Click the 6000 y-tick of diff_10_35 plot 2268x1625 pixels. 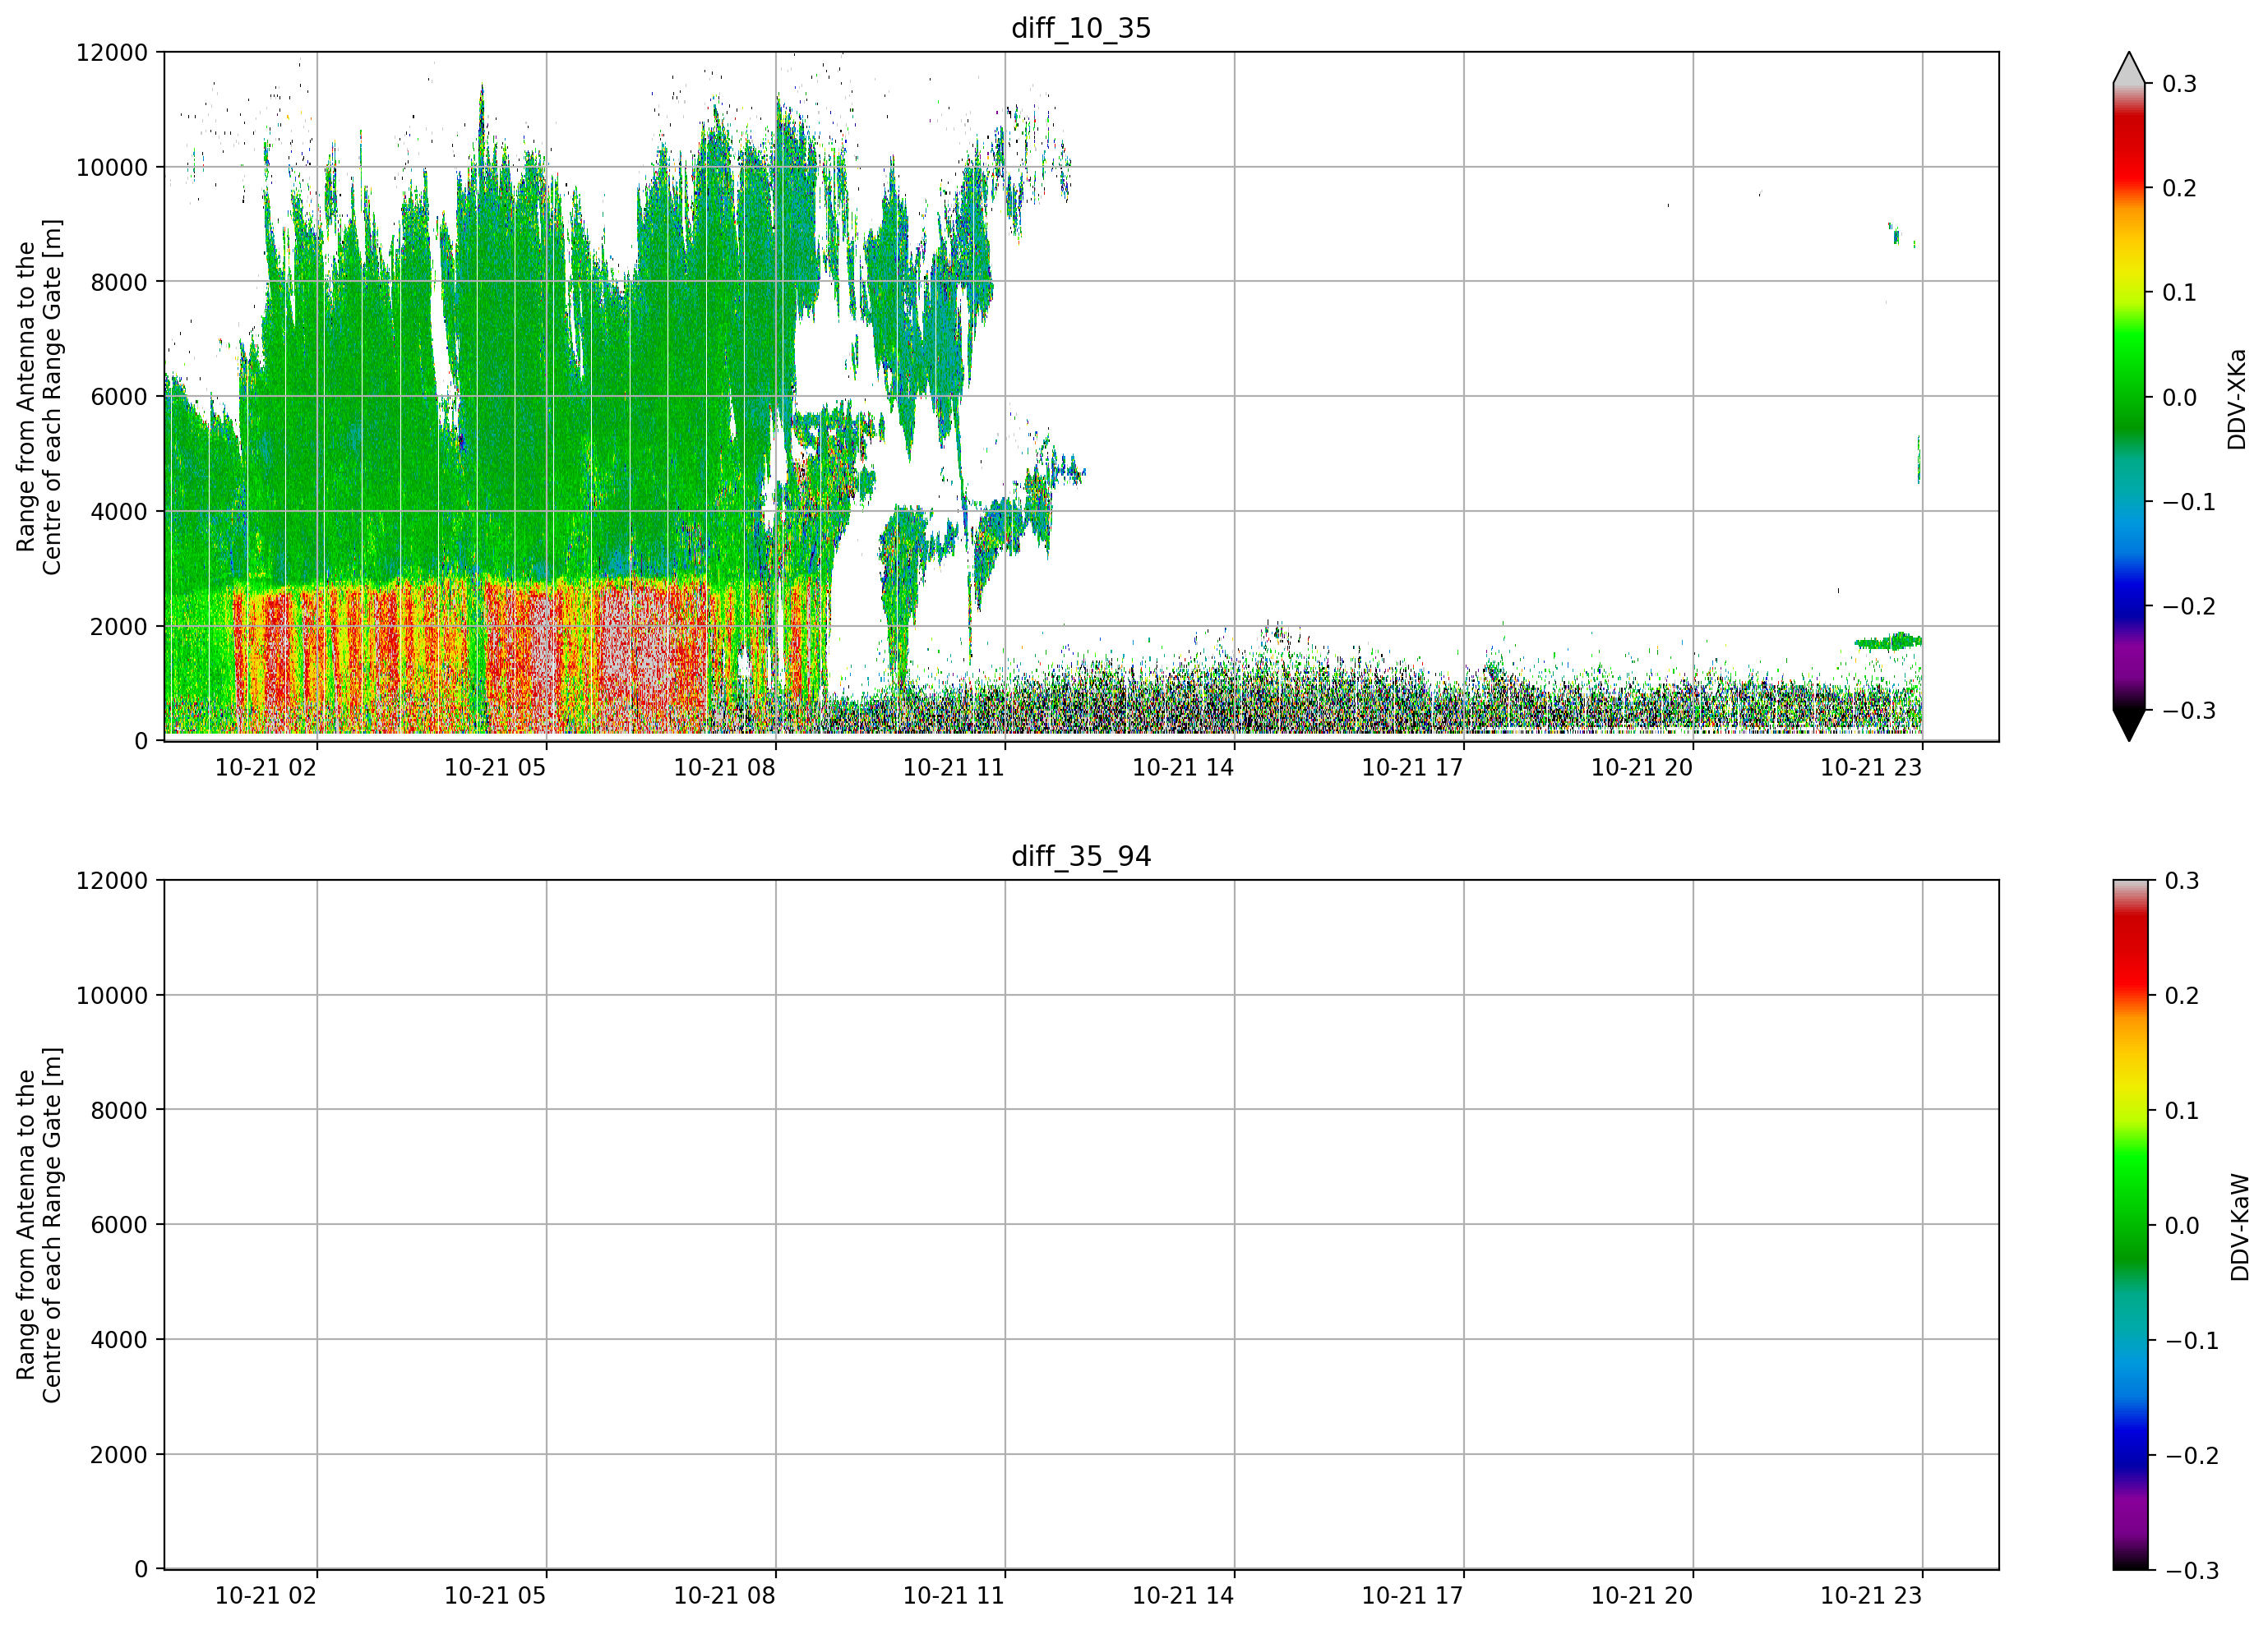coord(119,397)
